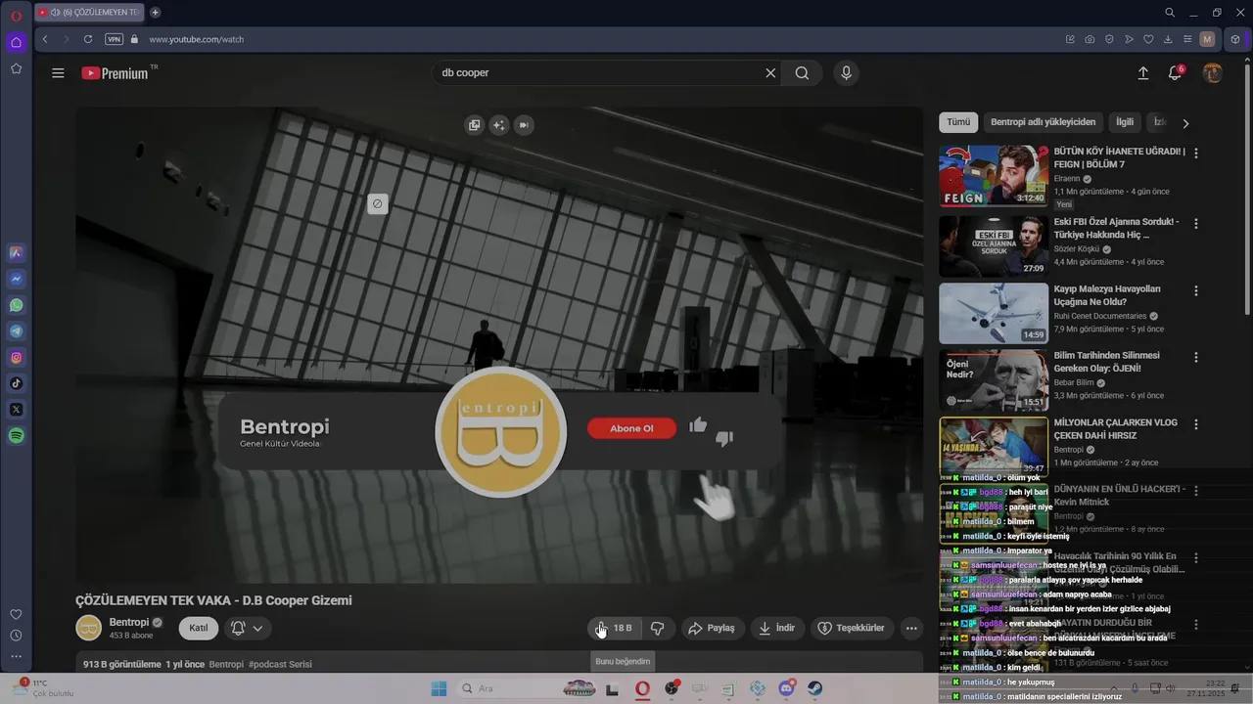Screen dimensions: 1253x704
Task: Open WhatsApp in Opera sidebar
Action: click(16, 305)
